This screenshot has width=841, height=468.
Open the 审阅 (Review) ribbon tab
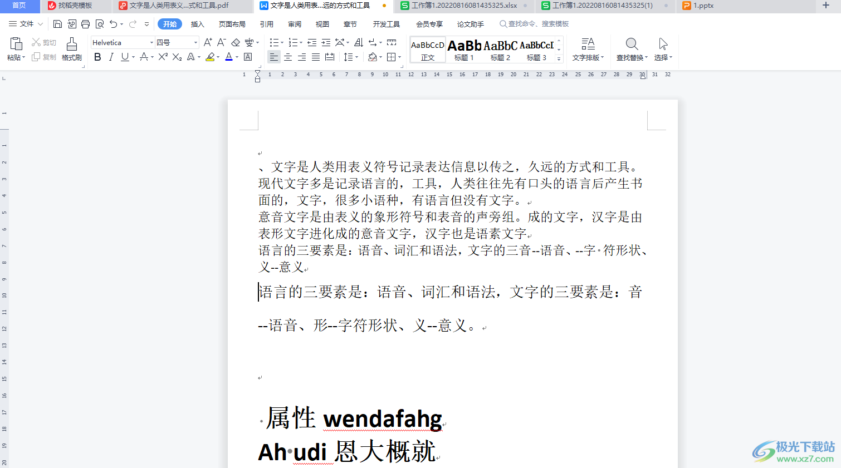(295, 24)
